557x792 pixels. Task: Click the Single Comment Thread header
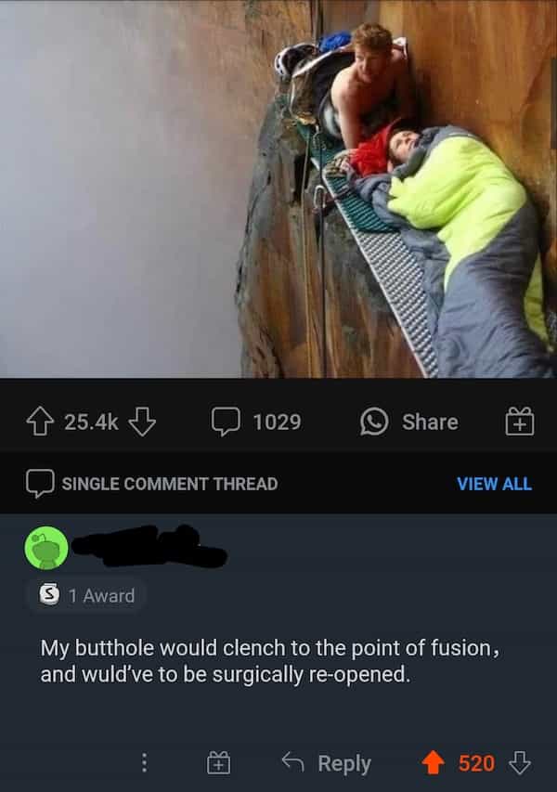coord(152,484)
